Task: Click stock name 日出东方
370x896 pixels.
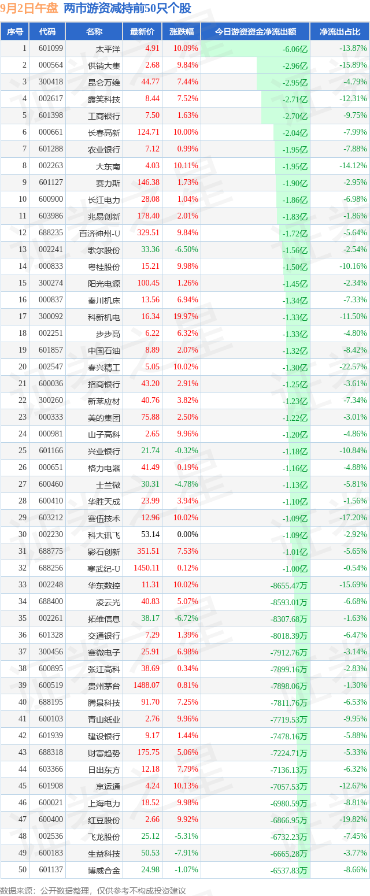Action: pos(104,769)
